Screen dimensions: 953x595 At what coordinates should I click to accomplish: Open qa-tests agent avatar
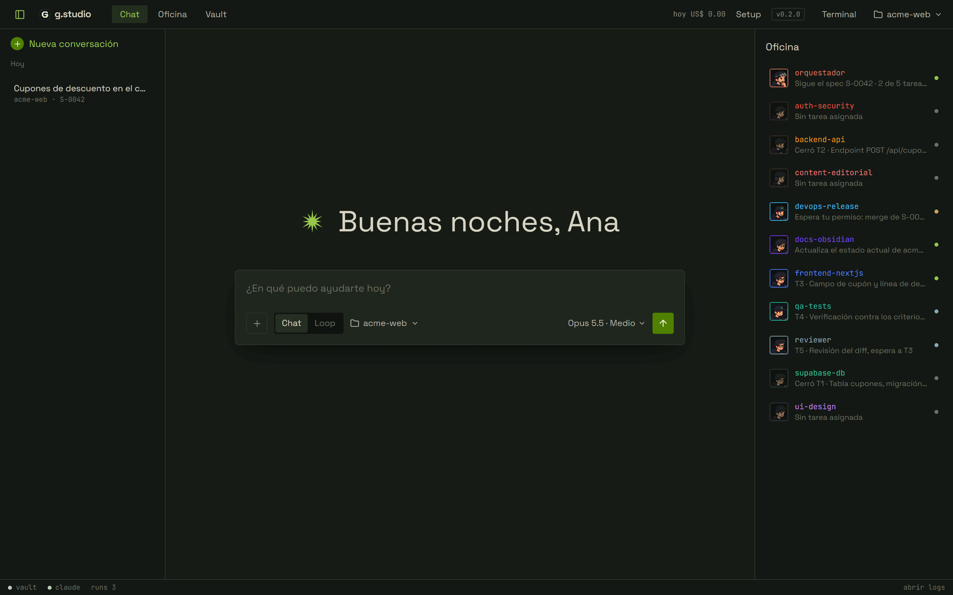coord(779,311)
